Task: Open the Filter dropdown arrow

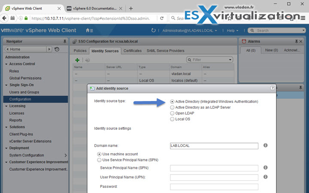Action: (230, 60)
